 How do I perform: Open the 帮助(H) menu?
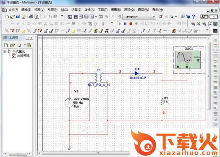pyautogui.click(x=157, y=10)
